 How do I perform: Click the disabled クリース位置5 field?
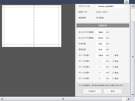tap(101, 79)
